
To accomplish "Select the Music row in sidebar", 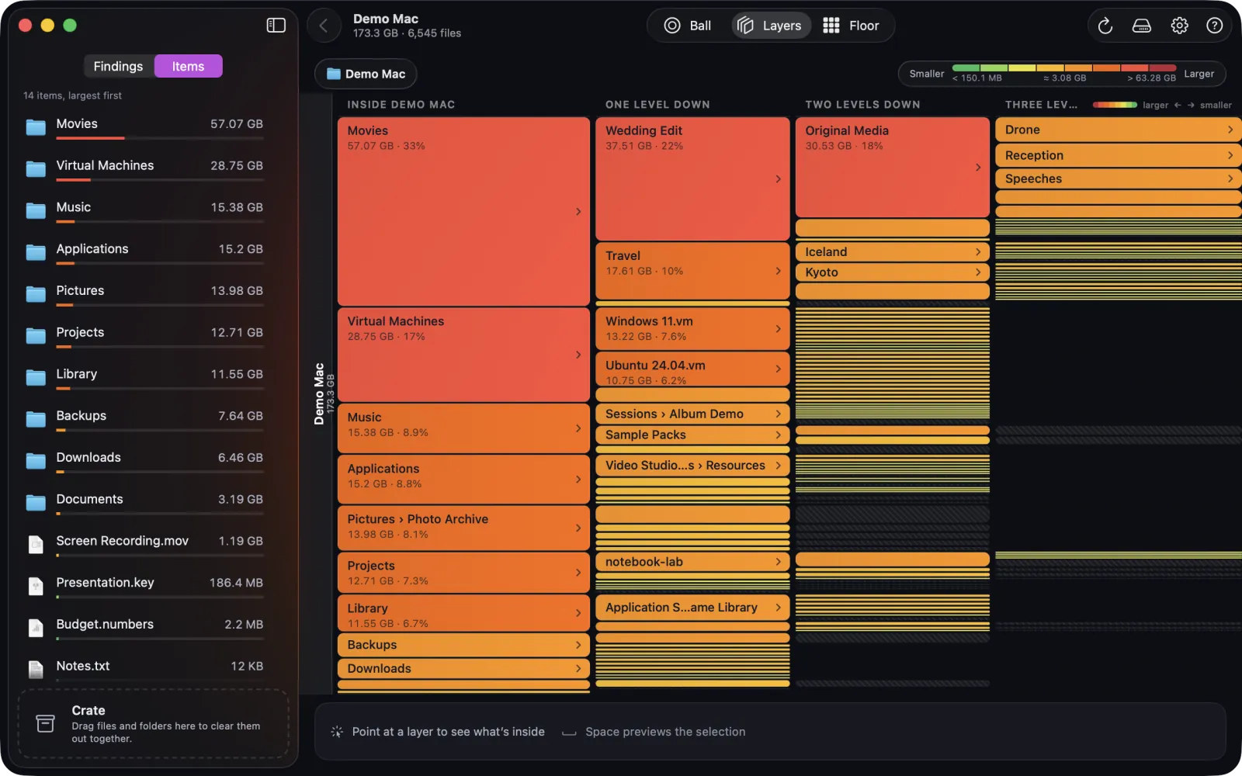I will pyautogui.click(x=144, y=211).
